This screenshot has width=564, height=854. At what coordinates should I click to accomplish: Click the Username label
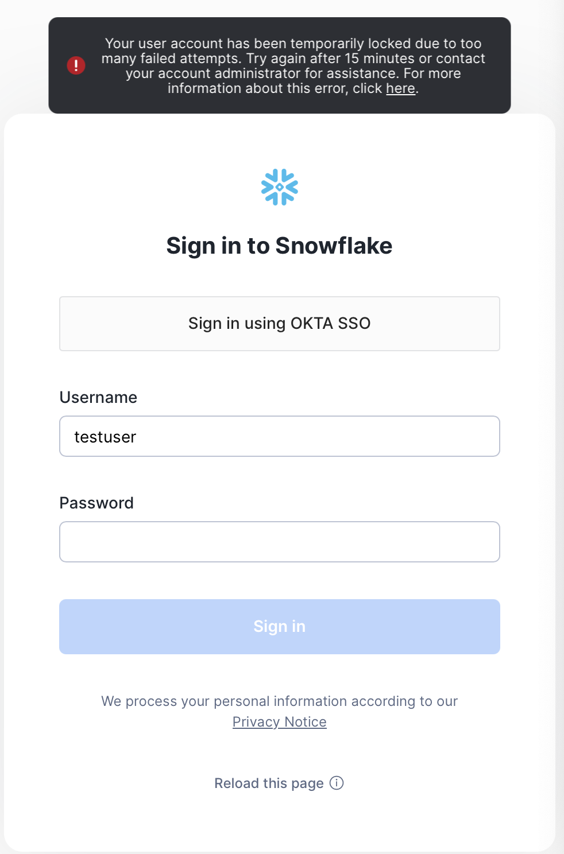pos(98,397)
